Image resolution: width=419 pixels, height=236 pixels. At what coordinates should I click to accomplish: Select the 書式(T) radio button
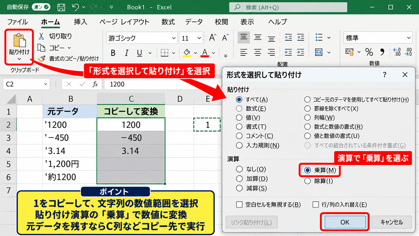239,127
